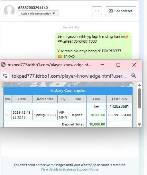Click the Coin column header
Image resolution: width=147 pixels, height=175 pixels.
[97, 99]
